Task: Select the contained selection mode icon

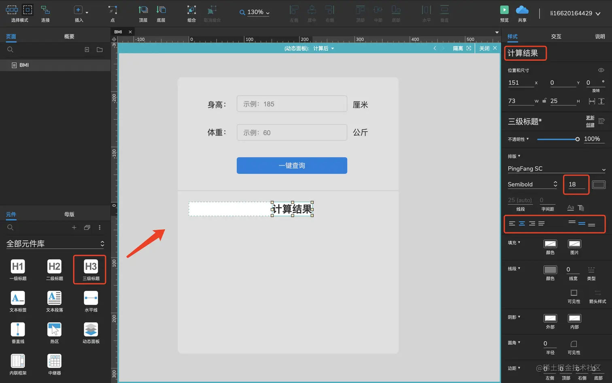Action: click(28, 9)
